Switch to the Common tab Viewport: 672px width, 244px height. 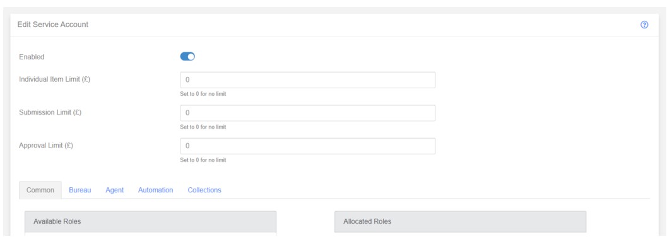[x=40, y=190]
